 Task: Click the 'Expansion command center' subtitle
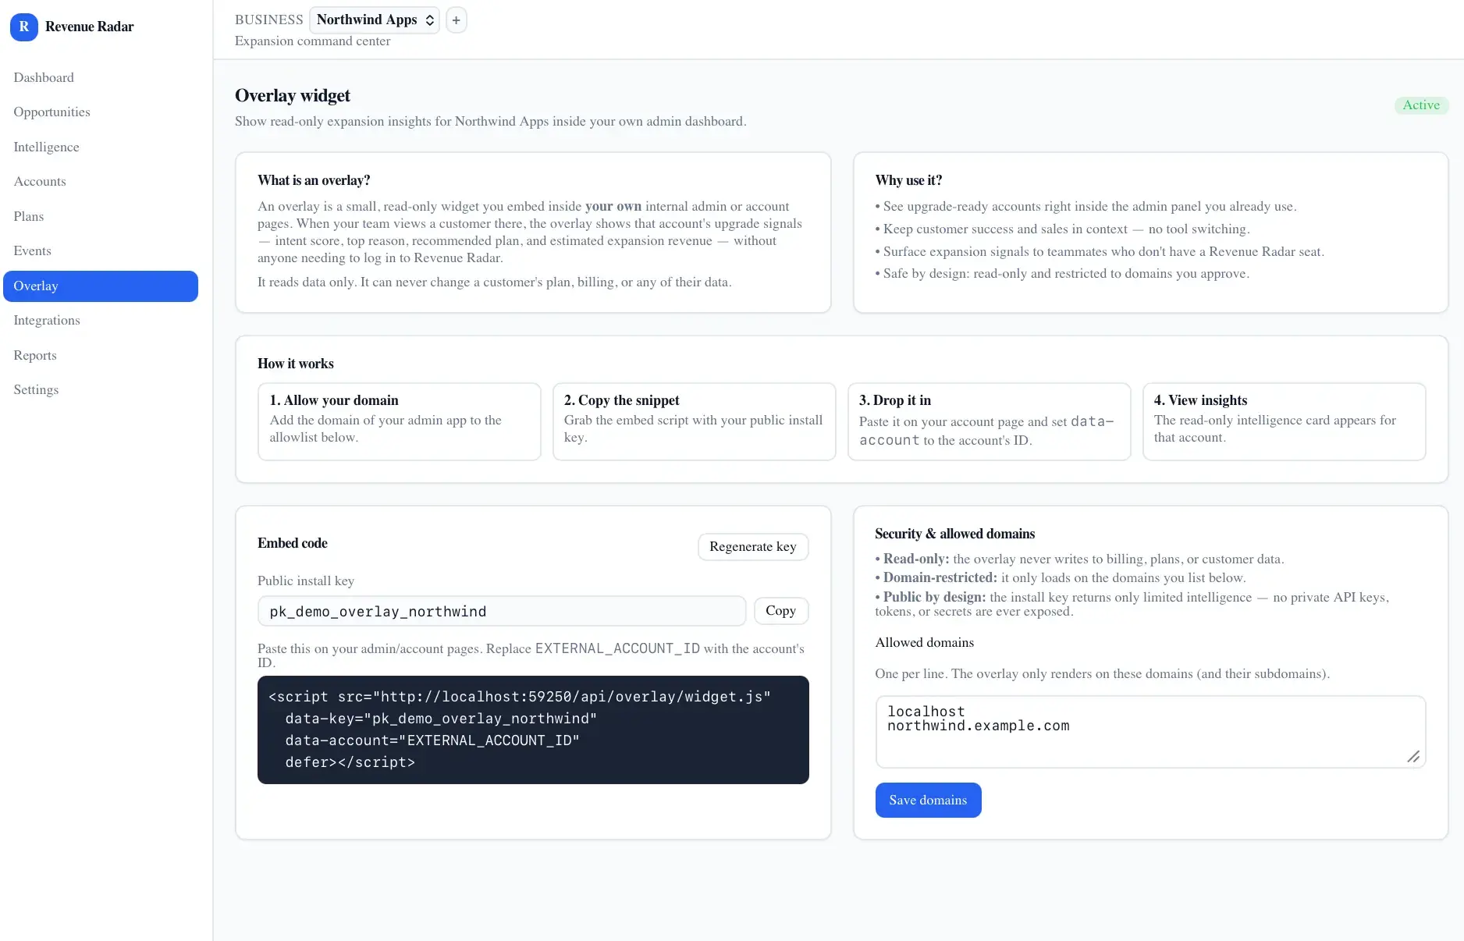coord(312,41)
